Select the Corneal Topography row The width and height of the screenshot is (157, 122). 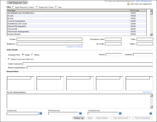pyautogui.click(x=77, y=21)
